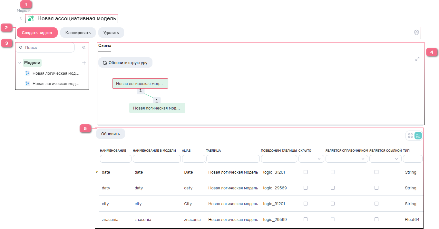Collapse the Модели tree section
This screenshot has height=229, width=439.
20,63
